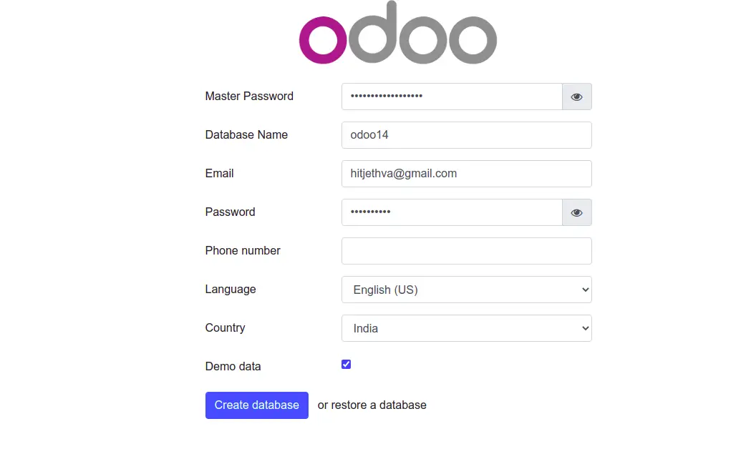Focus the empty Phone number field
741x454 pixels.
click(466, 251)
